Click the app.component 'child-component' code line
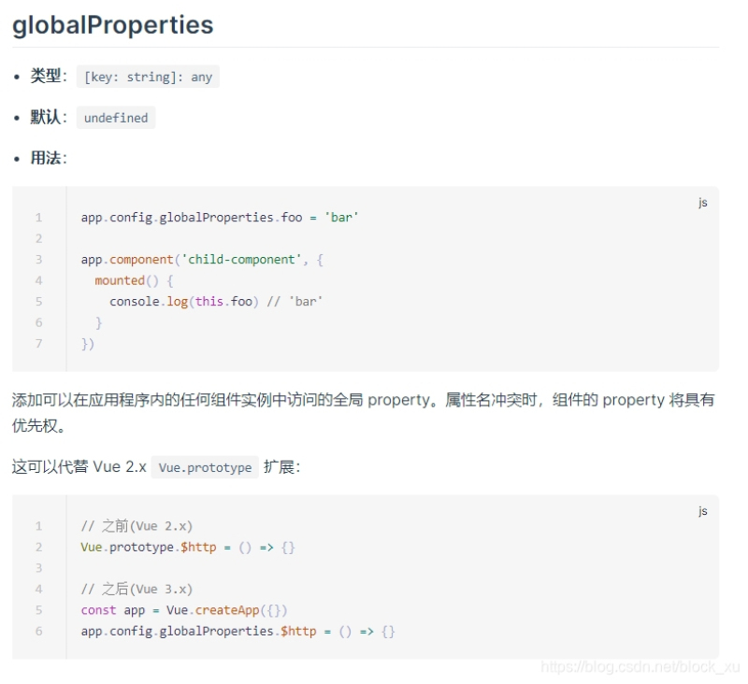 pos(202,260)
